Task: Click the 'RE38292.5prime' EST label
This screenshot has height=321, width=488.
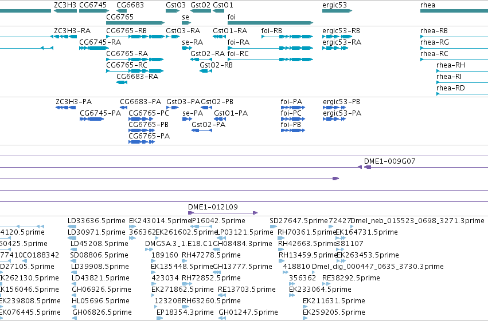Action: tap(351, 279)
